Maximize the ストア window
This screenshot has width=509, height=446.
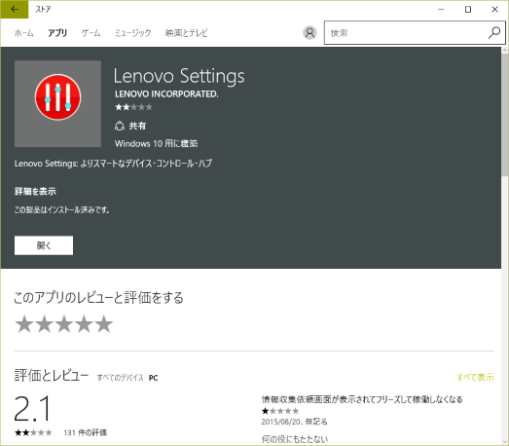(x=468, y=10)
